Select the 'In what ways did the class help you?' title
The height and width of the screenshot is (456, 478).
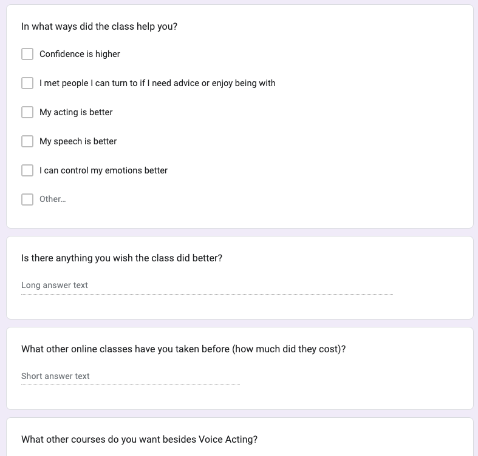tap(99, 27)
